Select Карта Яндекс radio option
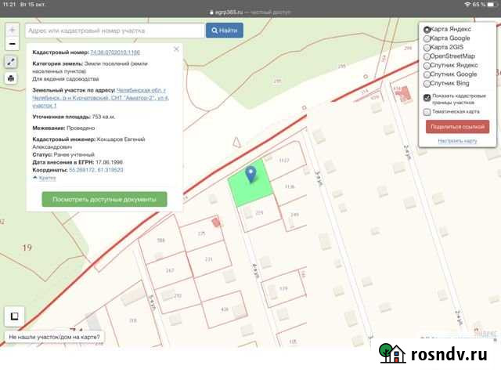 tap(427, 30)
